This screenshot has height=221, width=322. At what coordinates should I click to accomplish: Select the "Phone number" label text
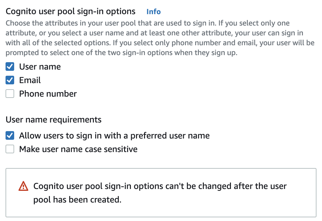(48, 94)
